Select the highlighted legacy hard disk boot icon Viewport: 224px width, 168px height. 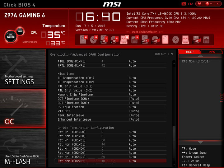pos(165,40)
